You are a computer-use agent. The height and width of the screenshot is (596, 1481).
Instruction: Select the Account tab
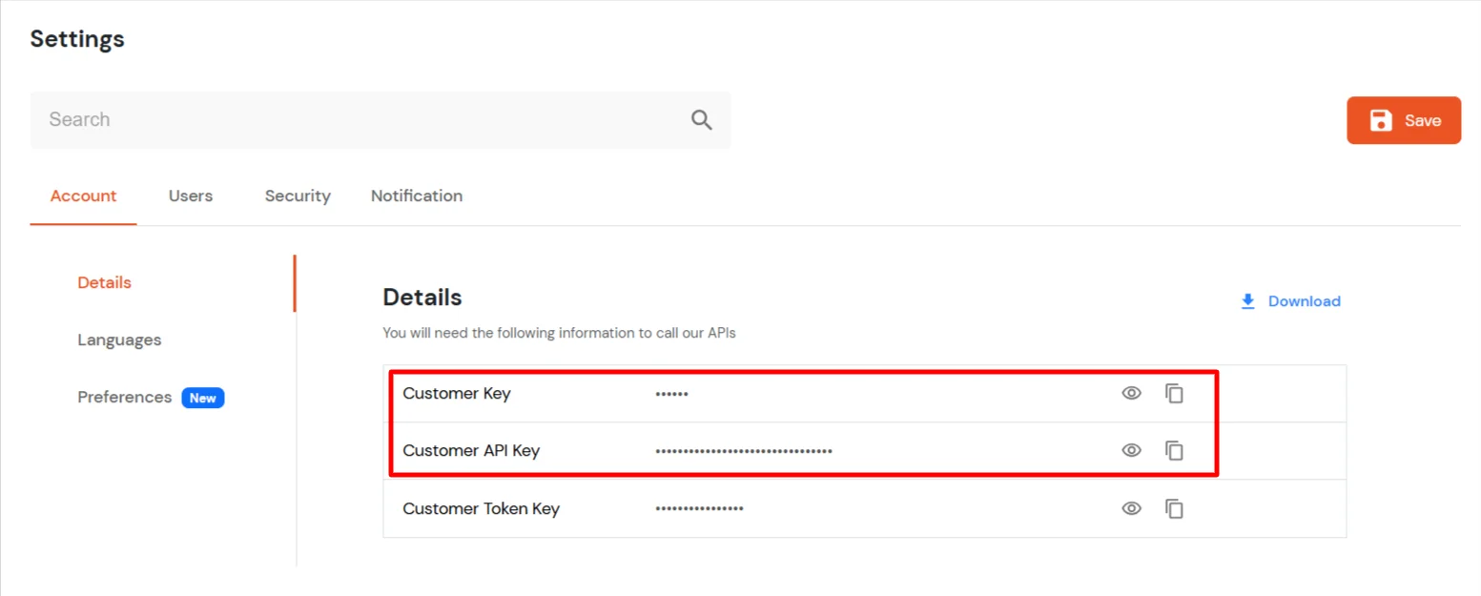tap(83, 195)
